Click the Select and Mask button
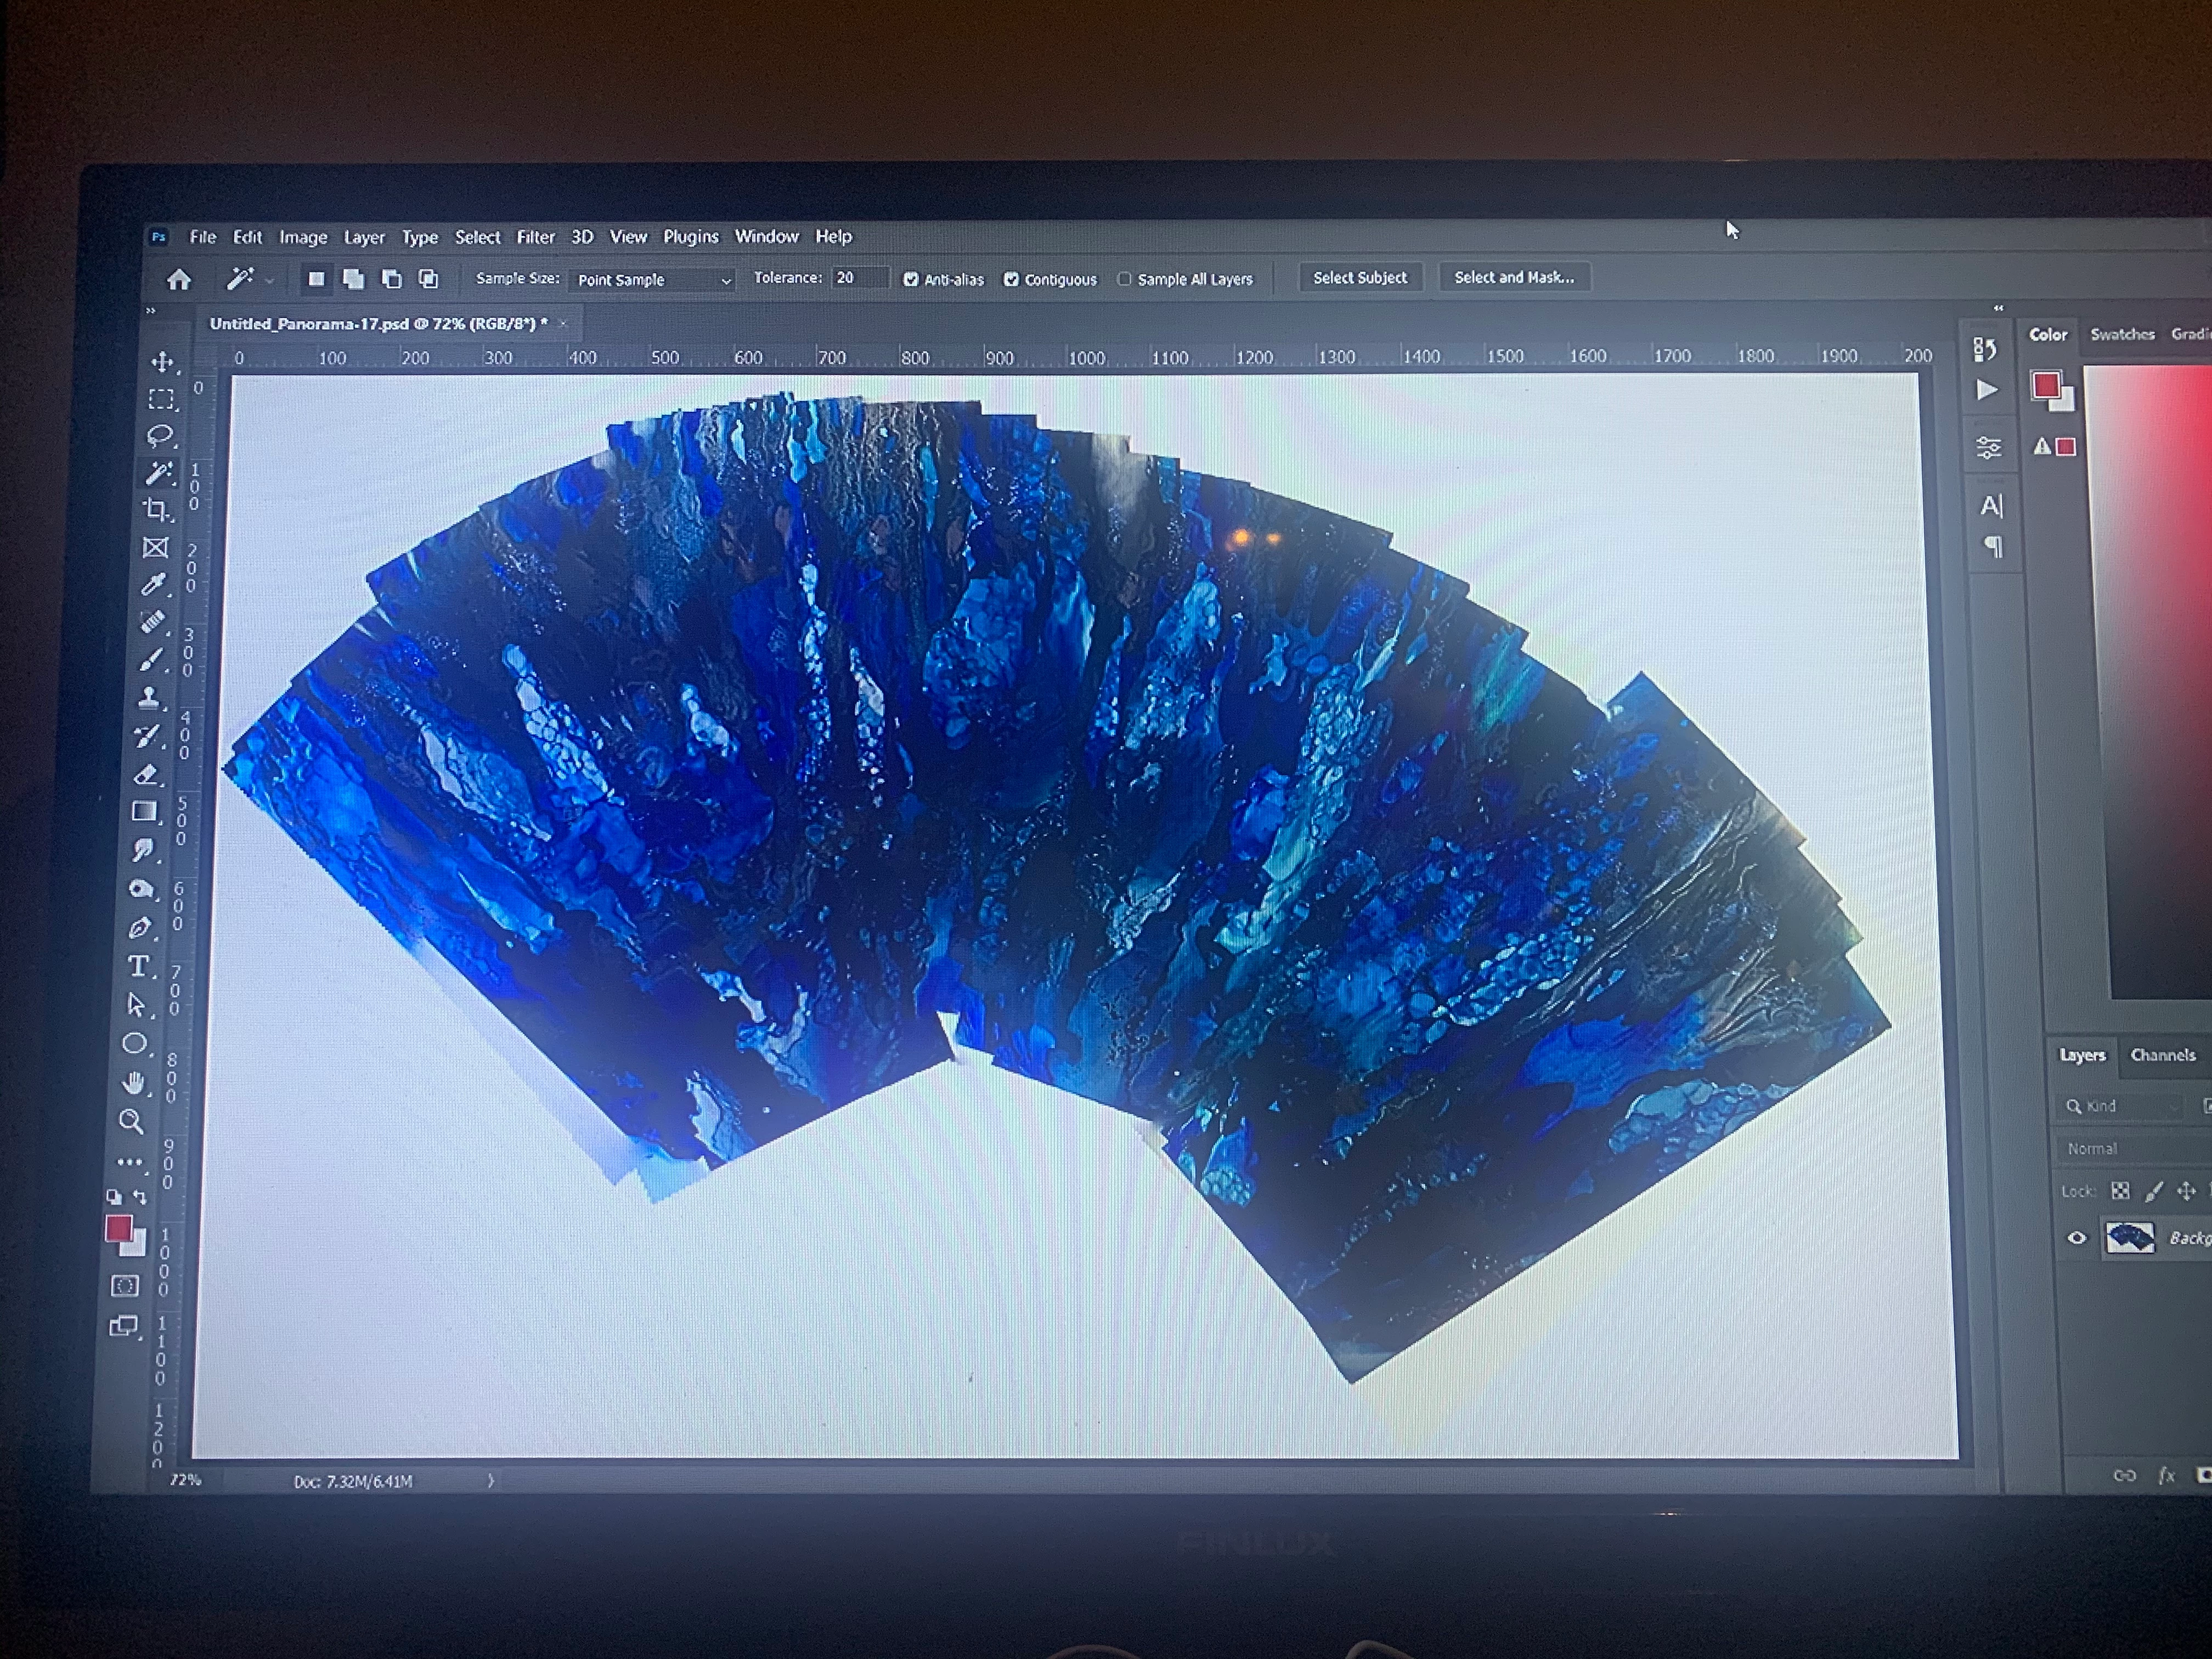This screenshot has width=2212, height=1659. click(x=1513, y=278)
